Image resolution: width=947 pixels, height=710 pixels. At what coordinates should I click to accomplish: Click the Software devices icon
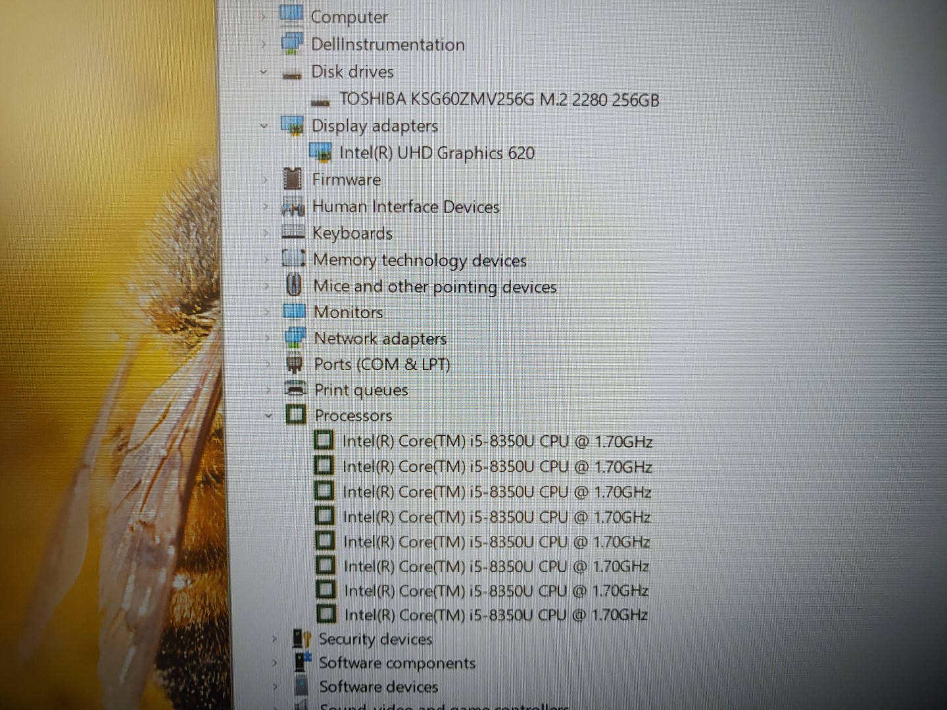[302, 685]
